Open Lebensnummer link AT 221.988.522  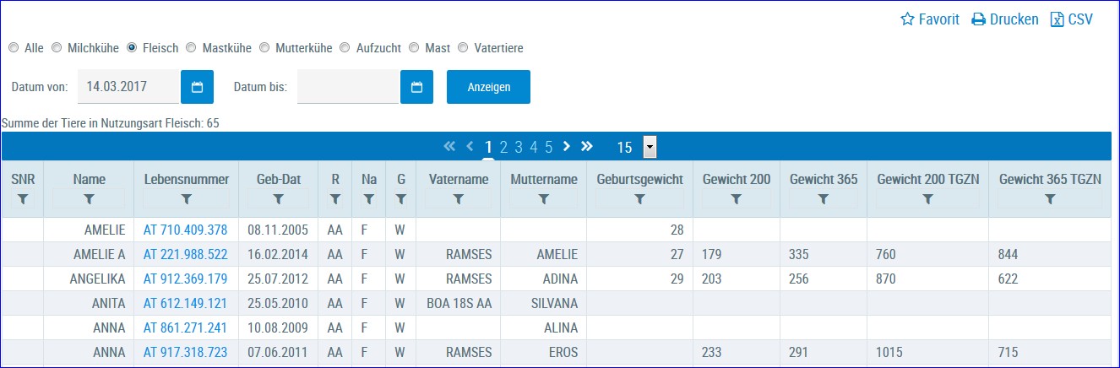pos(185,254)
